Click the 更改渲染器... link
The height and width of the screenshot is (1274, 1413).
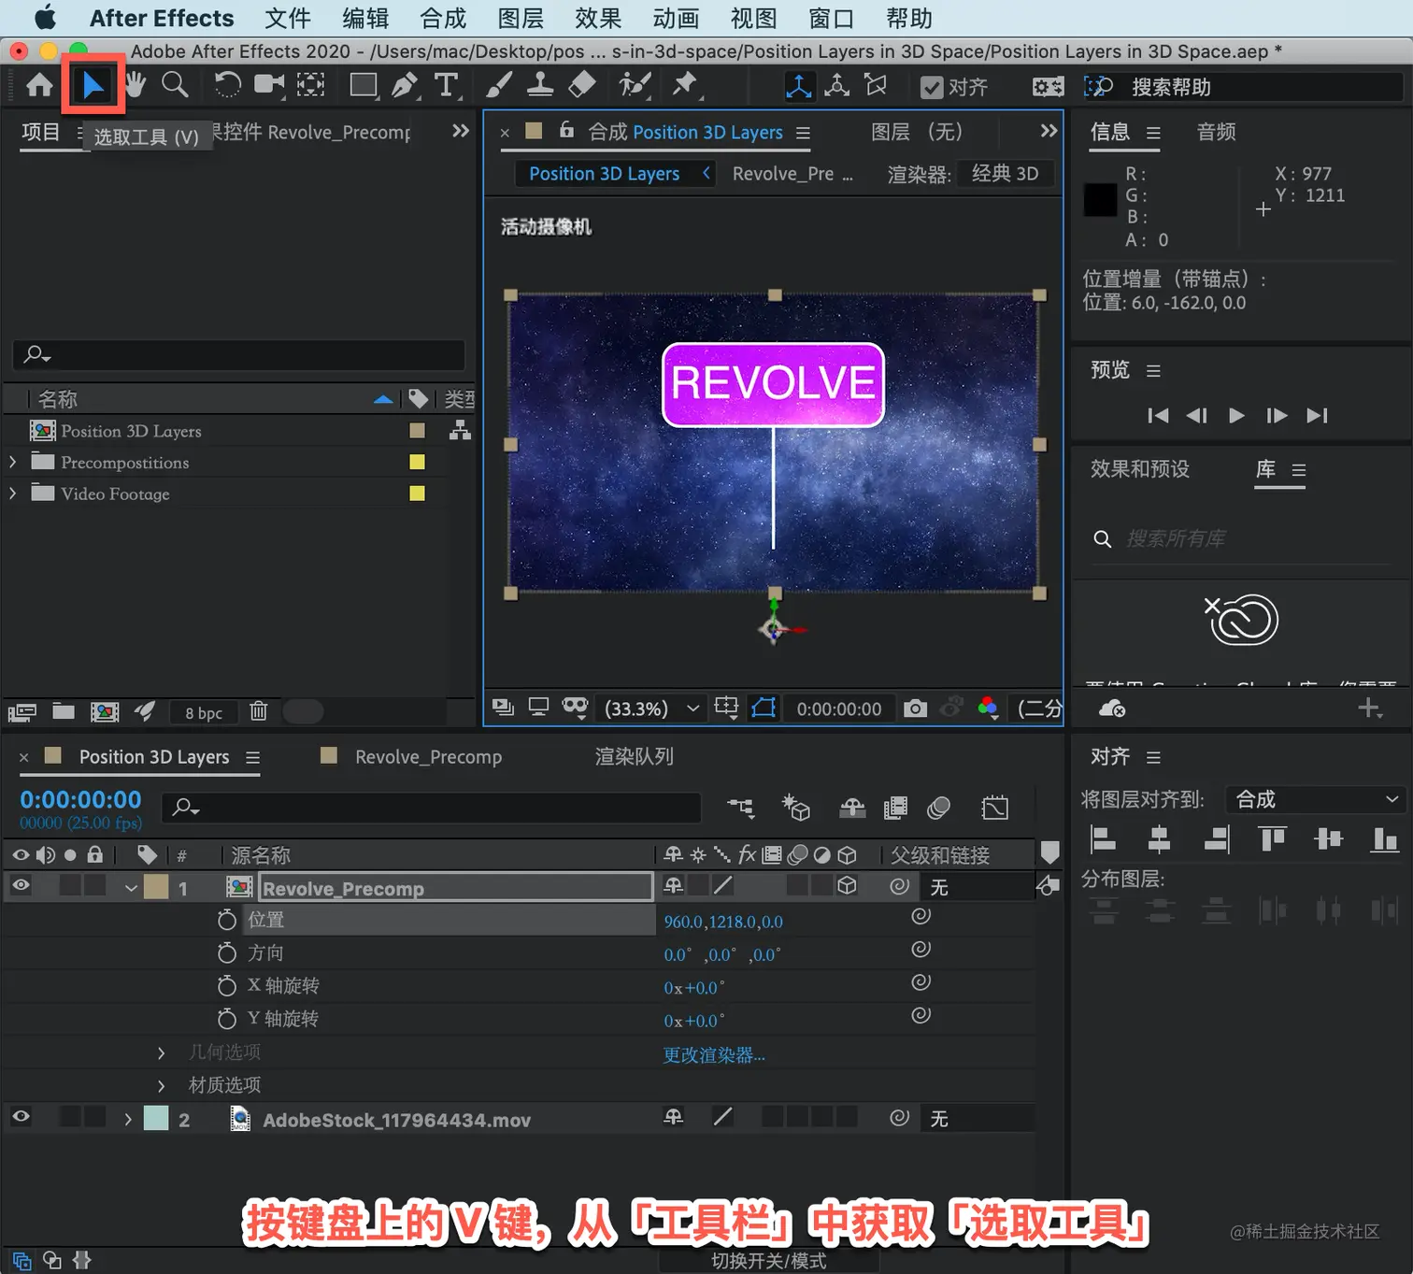tap(714, 1055)
